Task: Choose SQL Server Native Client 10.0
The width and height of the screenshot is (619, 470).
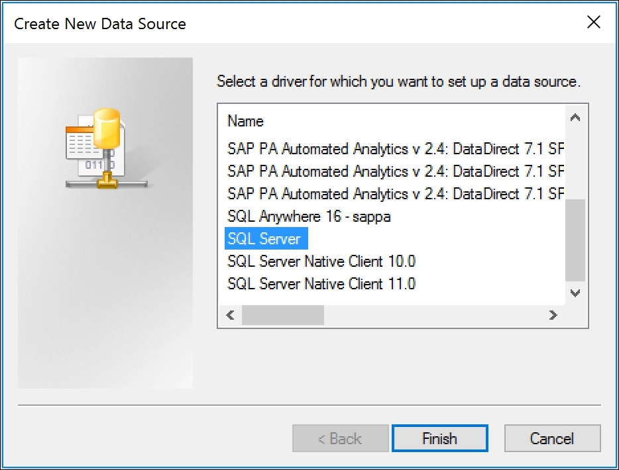Action: [x=321, y=261]
